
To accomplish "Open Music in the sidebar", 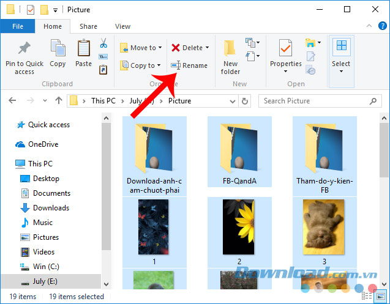I will tap(37, 223).
